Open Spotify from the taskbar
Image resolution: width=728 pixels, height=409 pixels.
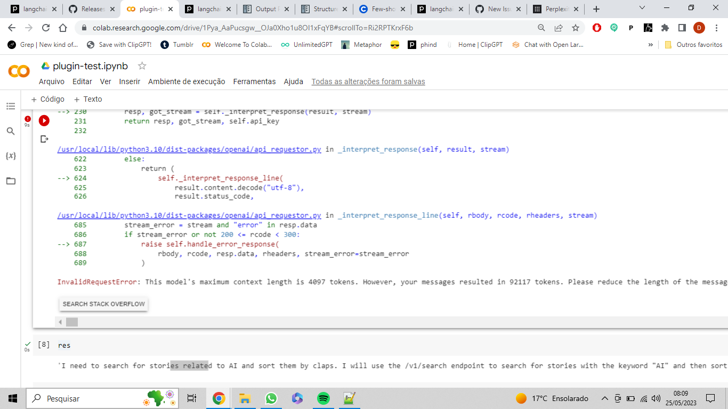323,398
